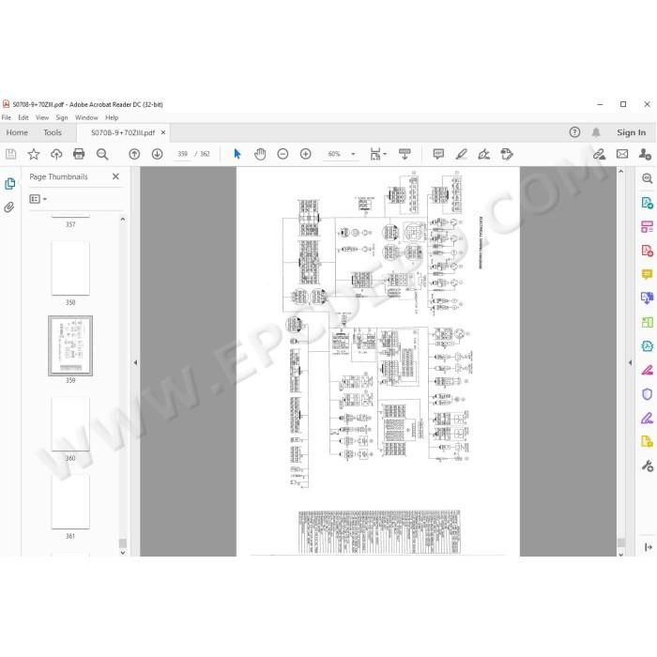Go to next page arrow
The height and width of the screenshot is (657, 657).
(157, 154)
